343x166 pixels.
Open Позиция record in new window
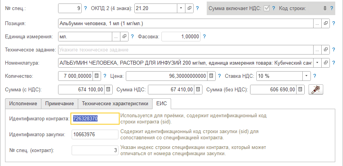point(326,24)
